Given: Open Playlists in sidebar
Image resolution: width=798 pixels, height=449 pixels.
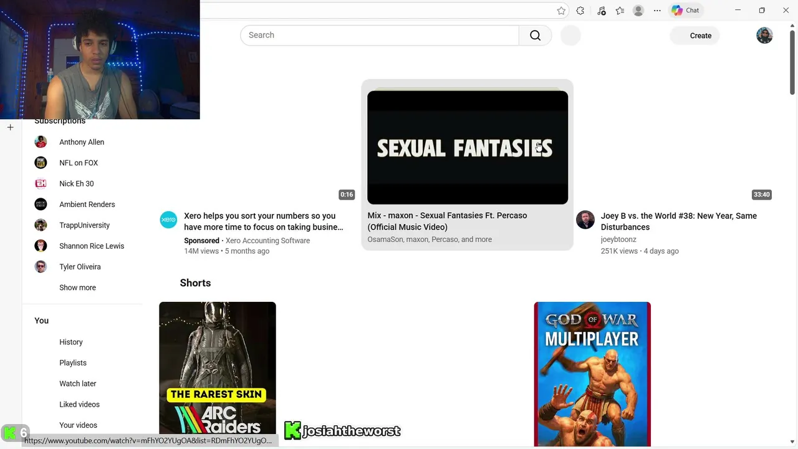Looking at the screenshot, I should point(73,363).
